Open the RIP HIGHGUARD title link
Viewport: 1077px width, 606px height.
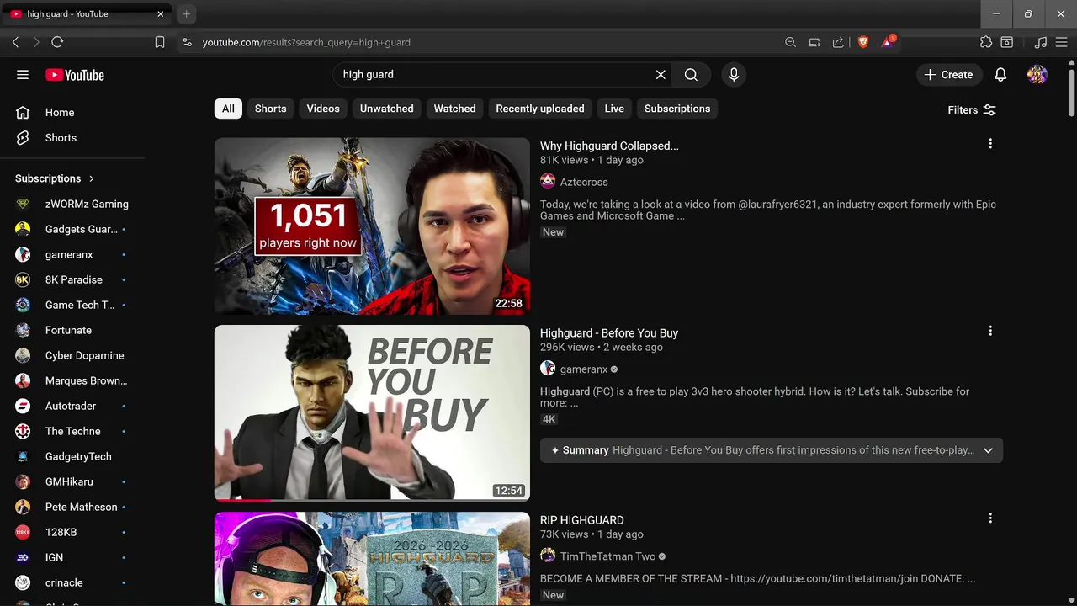pos(582,520)
